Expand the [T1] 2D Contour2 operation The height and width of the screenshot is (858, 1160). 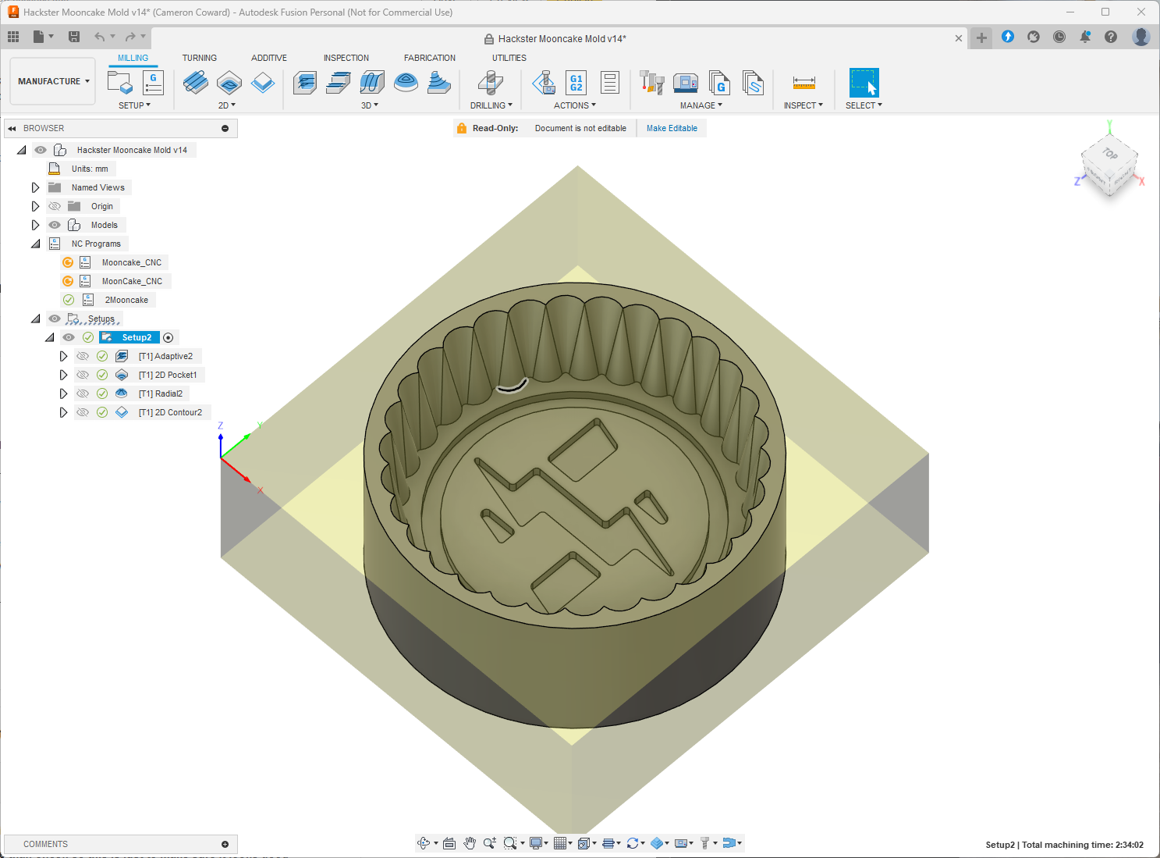[63, 412]
